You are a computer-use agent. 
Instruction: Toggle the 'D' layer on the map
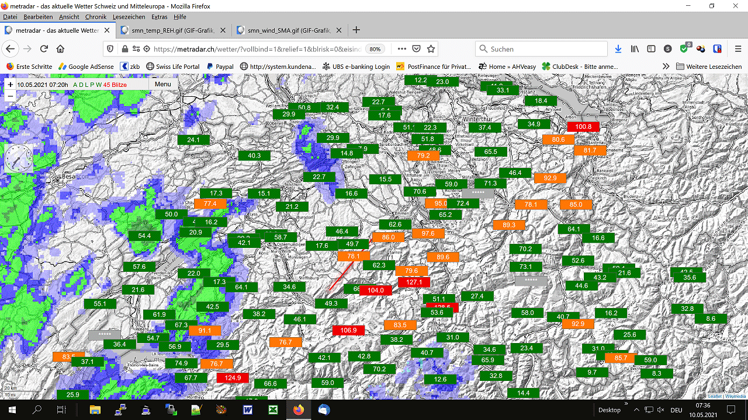[81, 85]
